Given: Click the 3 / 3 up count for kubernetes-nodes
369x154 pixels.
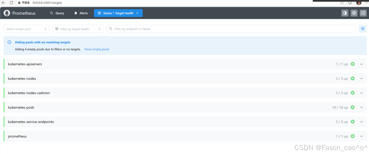Looking at the screenshot, I should click(342, 79).
